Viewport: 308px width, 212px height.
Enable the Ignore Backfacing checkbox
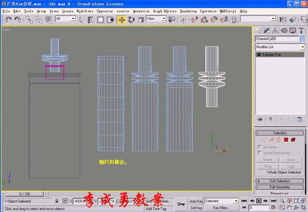tap(260, 153)
